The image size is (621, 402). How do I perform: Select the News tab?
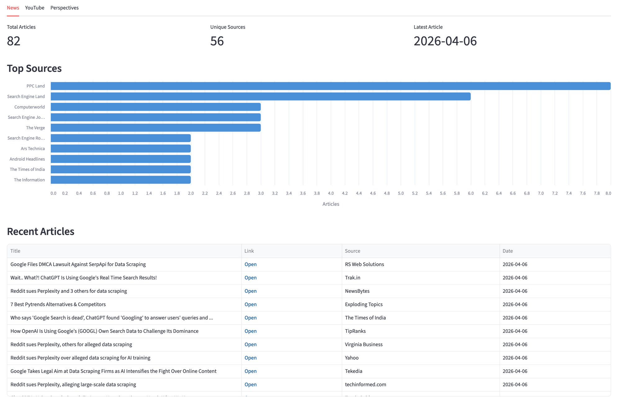click(13, 8)
